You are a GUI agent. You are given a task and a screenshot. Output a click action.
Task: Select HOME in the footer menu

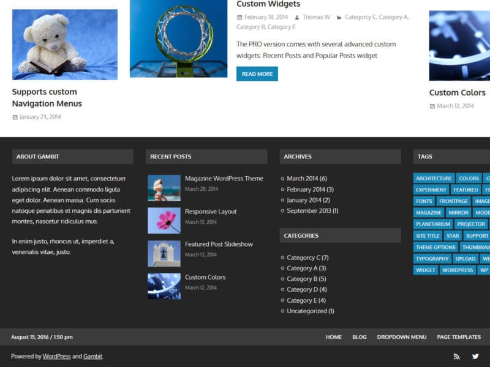coord(334,337)
